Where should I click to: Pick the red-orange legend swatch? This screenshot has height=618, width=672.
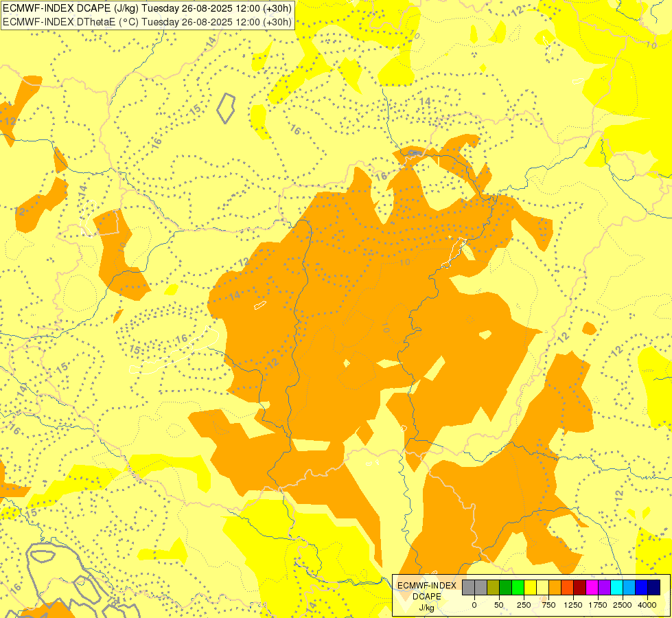[x=568, y=587]
